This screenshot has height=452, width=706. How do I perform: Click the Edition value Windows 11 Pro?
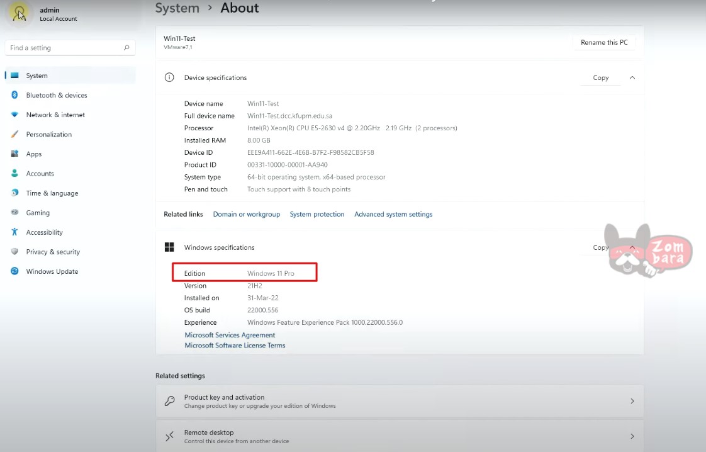[x=271, y=273]
